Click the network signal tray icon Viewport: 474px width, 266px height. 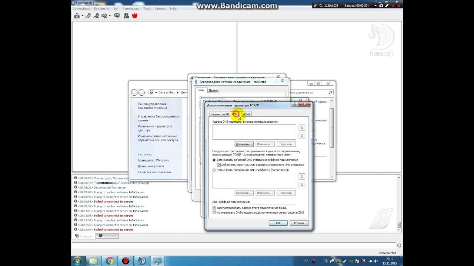click(x=370, y=261)
